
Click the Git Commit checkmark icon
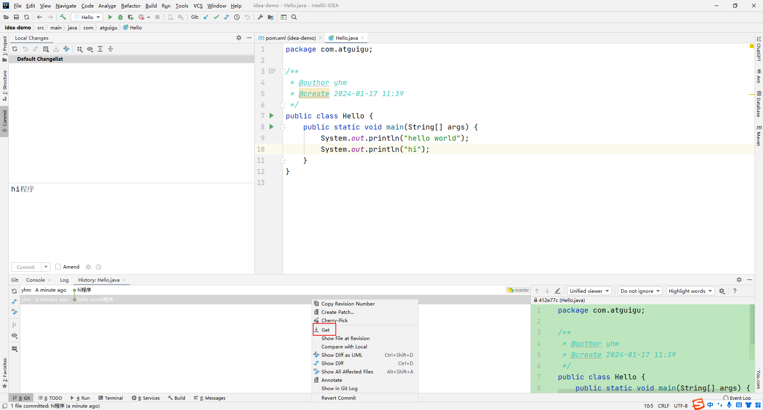216,17
